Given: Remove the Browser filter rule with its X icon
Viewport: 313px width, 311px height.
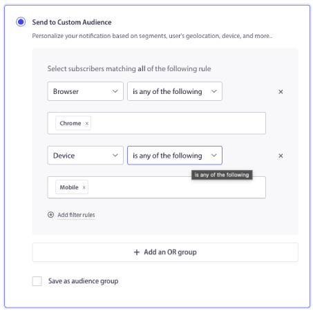Looking at the screenshot, I should (x=281, y=92).
